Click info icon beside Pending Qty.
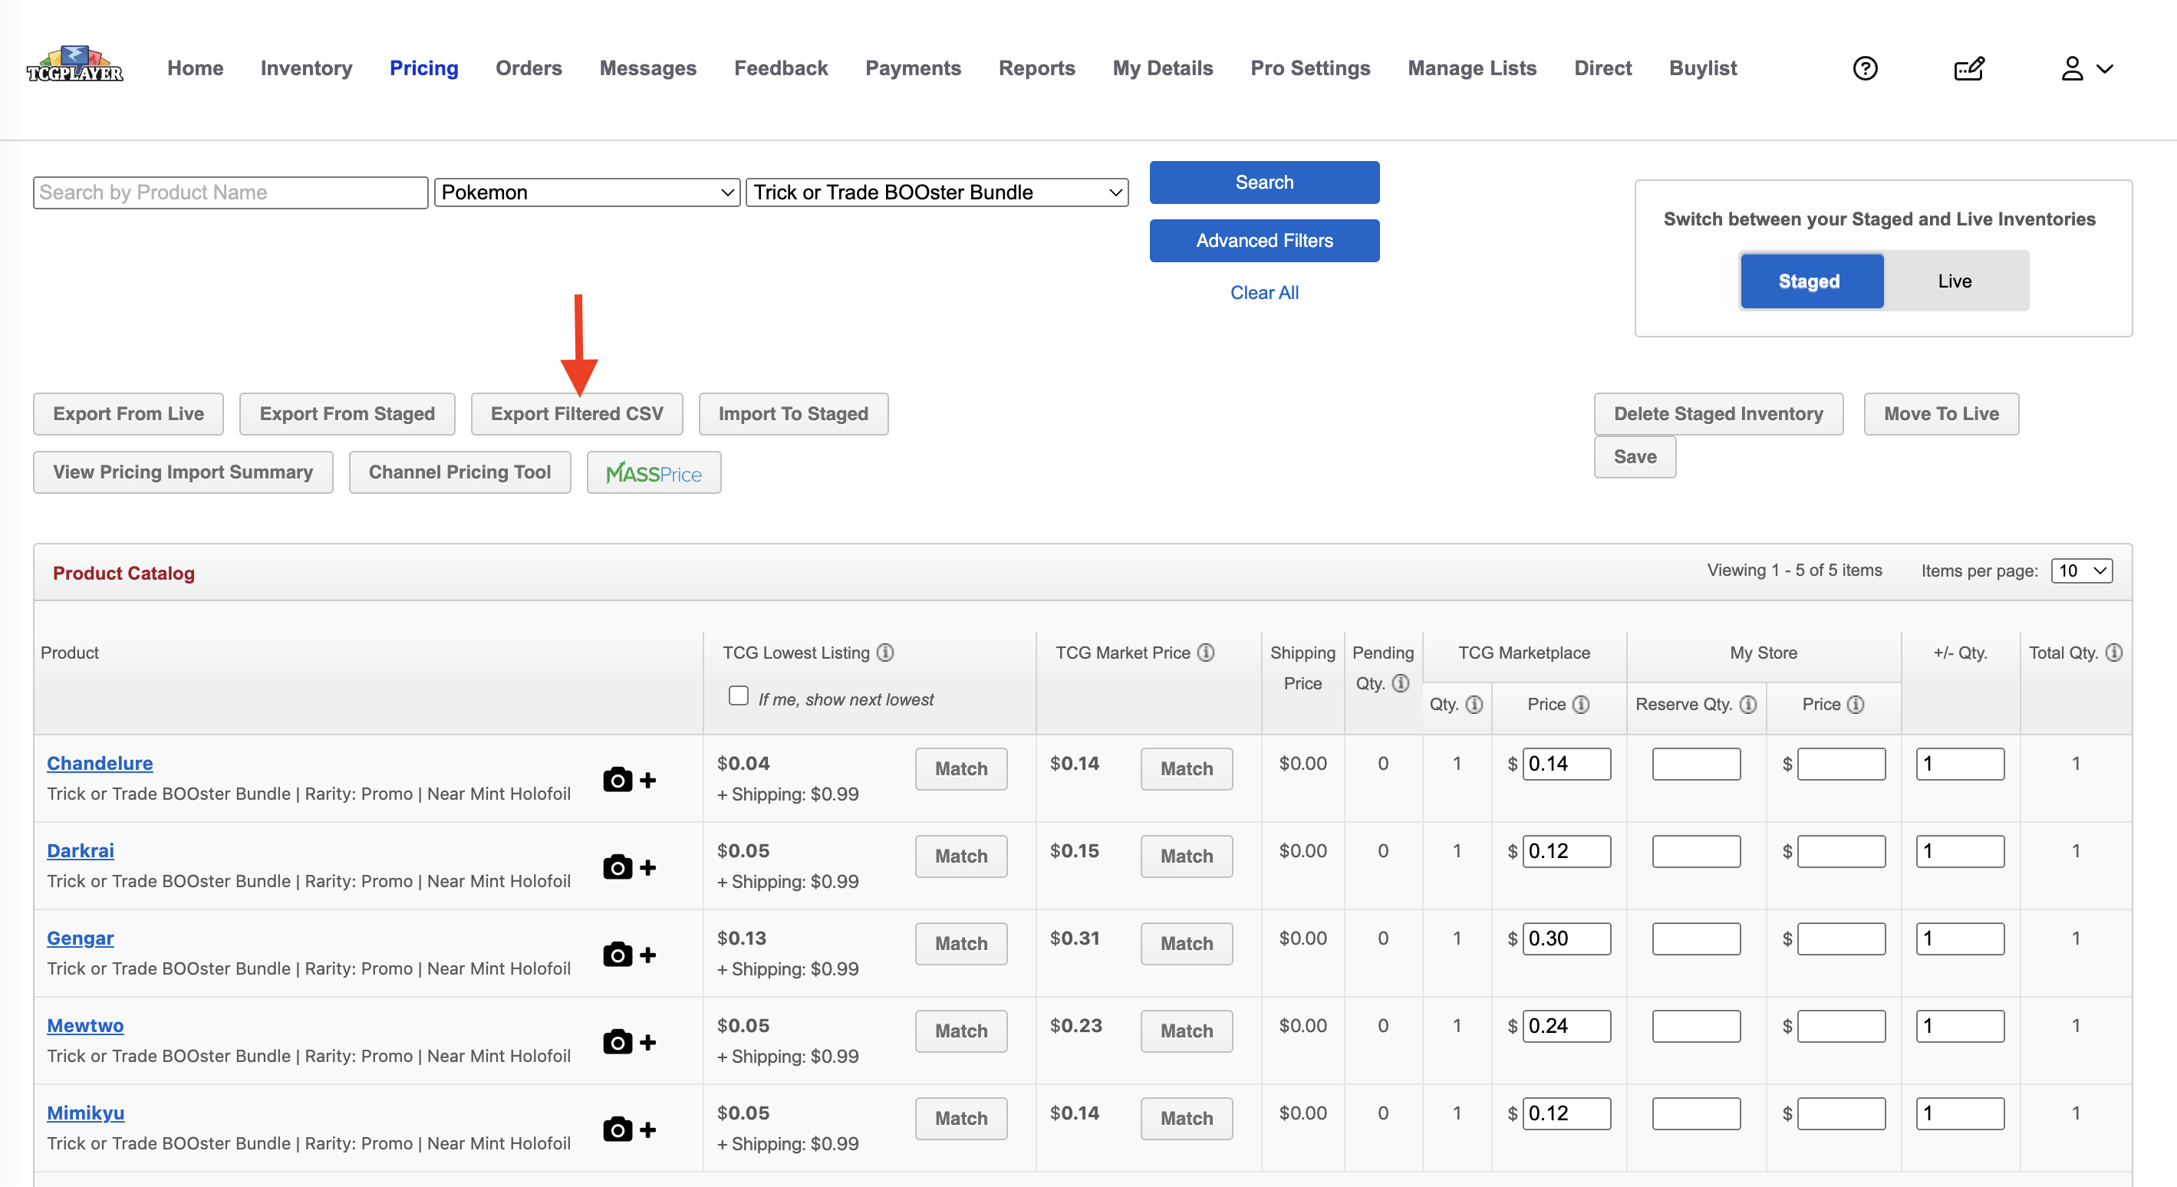Screen dimensions: 2177x1187 [x=1401, y=682]
